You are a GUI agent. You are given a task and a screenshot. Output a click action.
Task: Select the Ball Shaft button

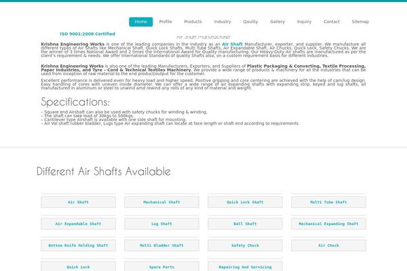(245, 224)
